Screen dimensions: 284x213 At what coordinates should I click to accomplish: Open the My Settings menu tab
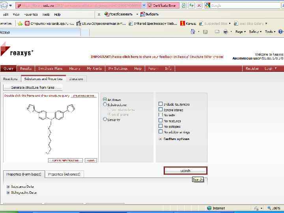pos(118,69)
